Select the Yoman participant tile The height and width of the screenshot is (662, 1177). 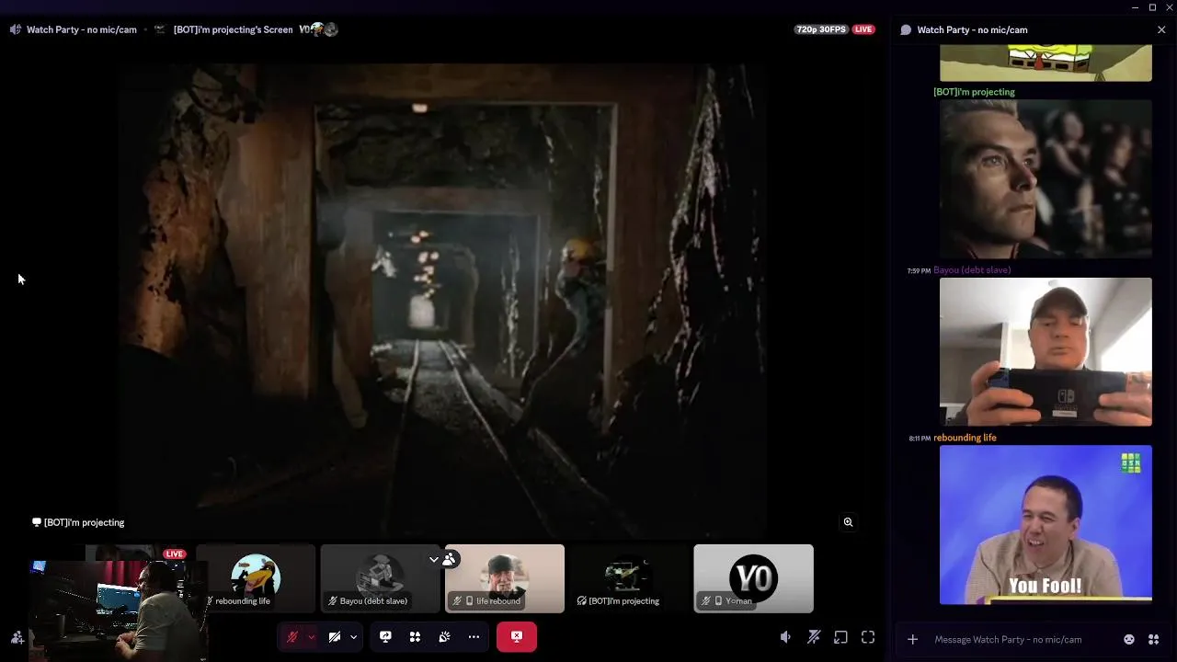coord(753,578)
